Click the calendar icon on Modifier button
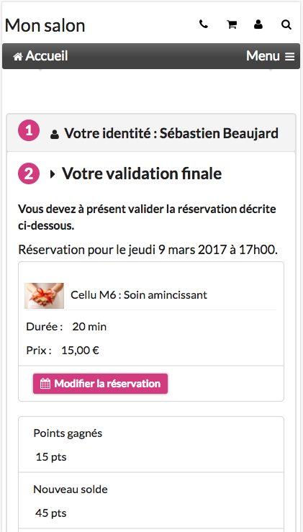The height and width of the screenshot is (532, 303). pos(45,384)
